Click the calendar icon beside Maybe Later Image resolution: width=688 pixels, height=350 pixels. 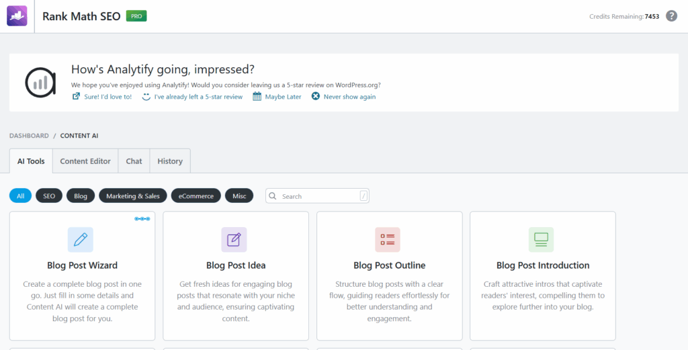(x=257, y=97)
